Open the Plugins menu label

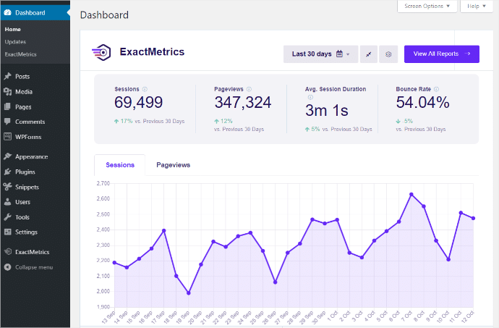[25, 172]
